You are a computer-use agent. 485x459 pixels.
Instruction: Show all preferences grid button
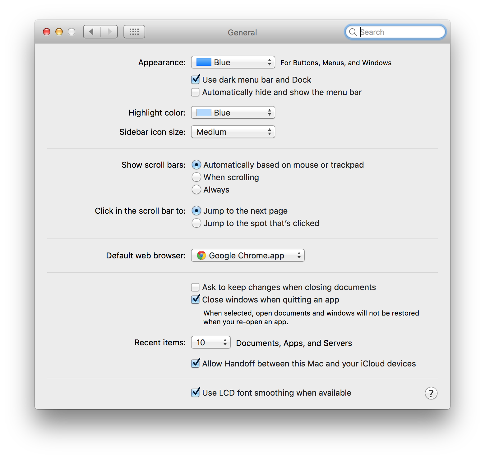[x=134, y=32]
